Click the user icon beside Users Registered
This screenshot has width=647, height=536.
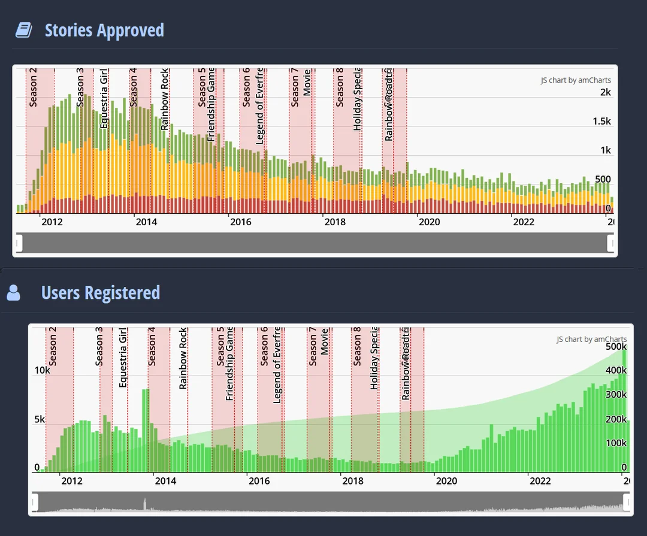point(14,293)
